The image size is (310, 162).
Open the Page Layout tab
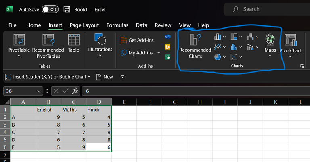84,25
